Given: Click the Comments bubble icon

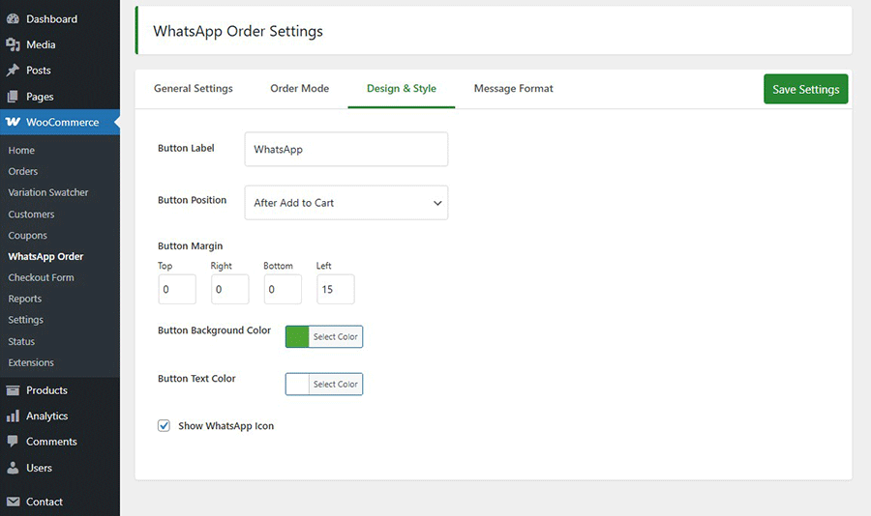Looking at the screenshot, I should click(x=13, y=442).
